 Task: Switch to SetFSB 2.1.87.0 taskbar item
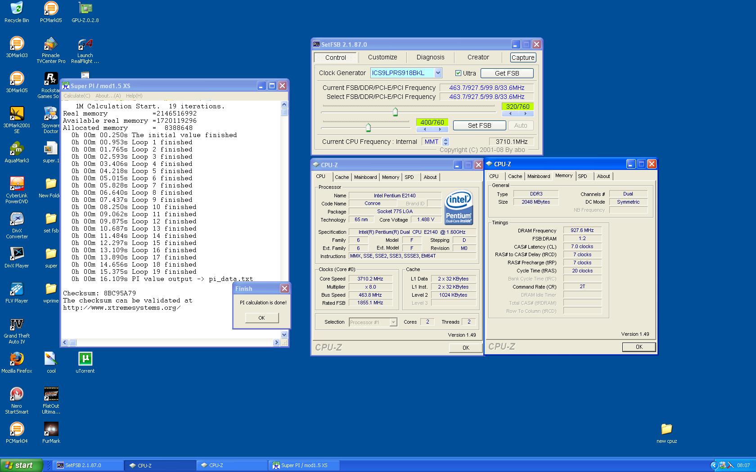pos(89,465)
